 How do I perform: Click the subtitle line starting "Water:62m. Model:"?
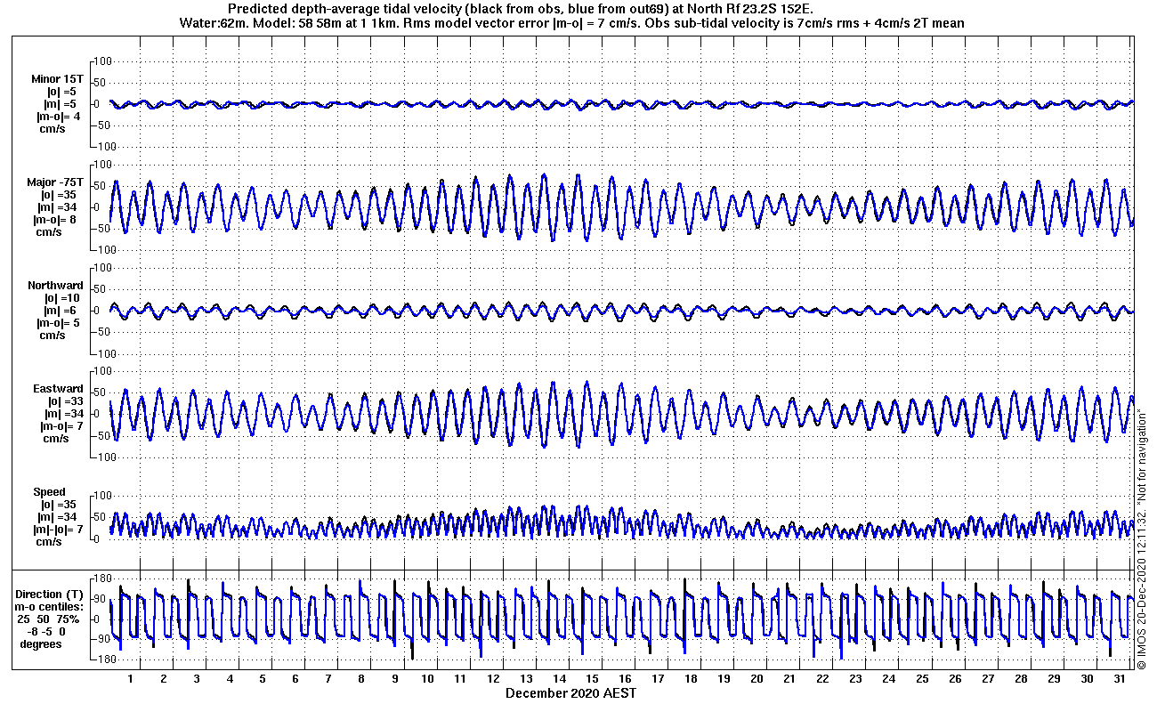point(570,22)
